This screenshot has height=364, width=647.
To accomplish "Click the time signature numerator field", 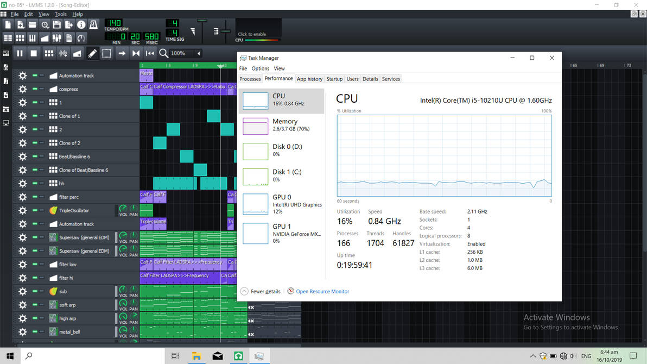I will point(173,23).
